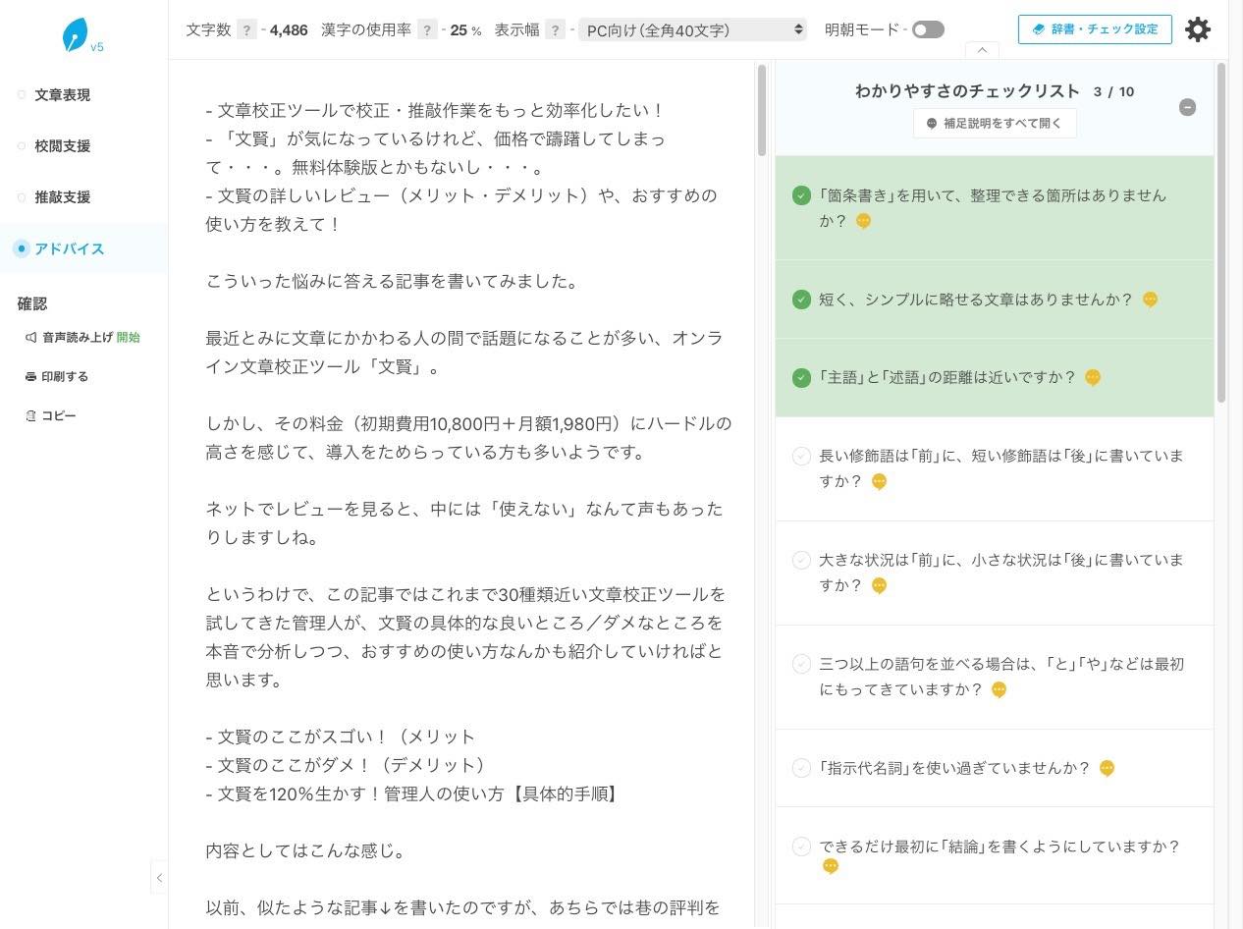Click the help icon beside 文字数

point(247,29)
